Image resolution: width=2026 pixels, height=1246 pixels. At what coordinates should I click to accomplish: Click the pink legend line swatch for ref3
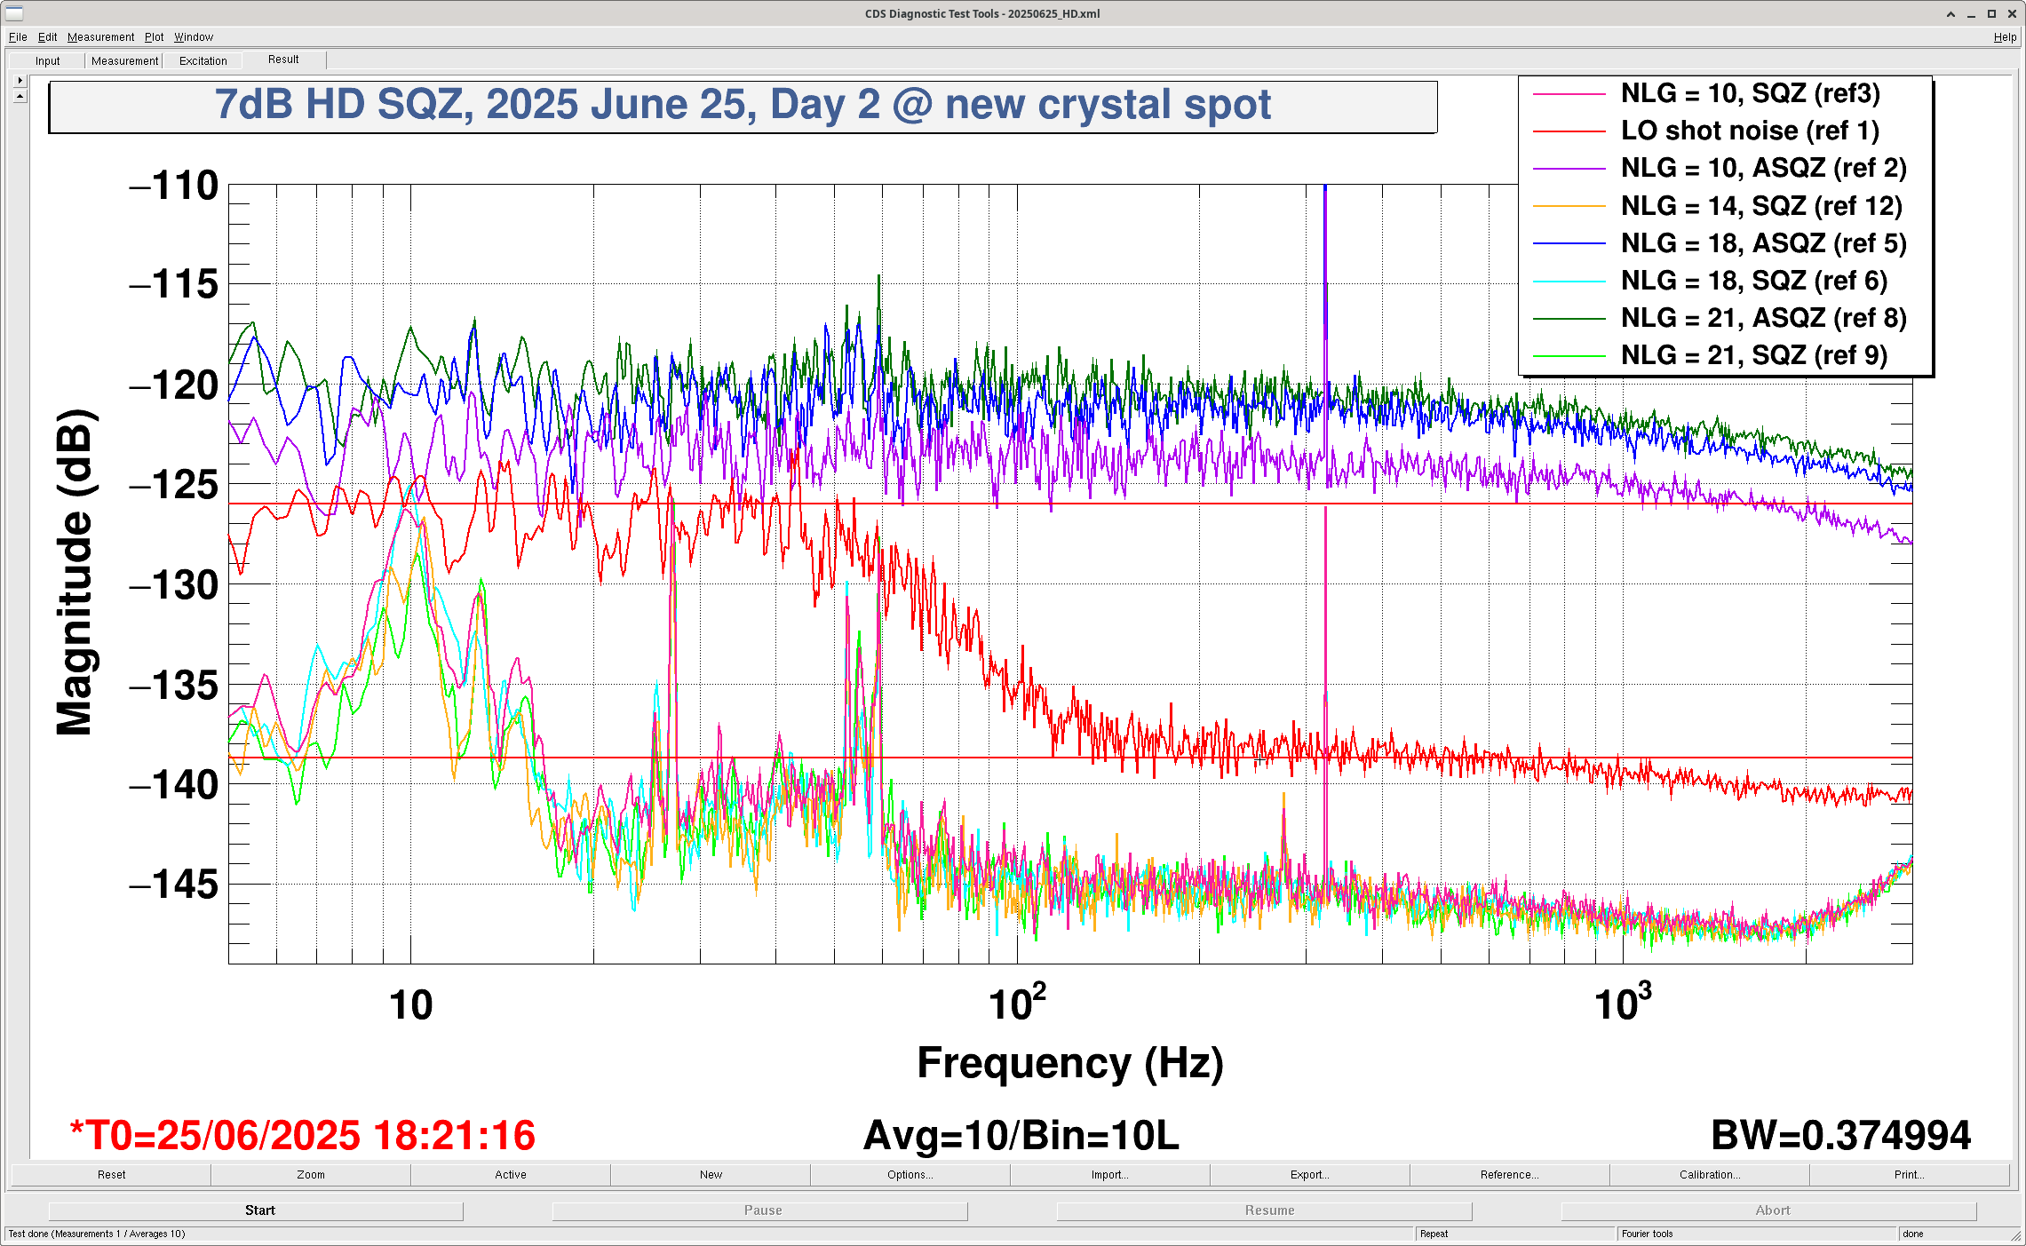tap(1569, 94)
